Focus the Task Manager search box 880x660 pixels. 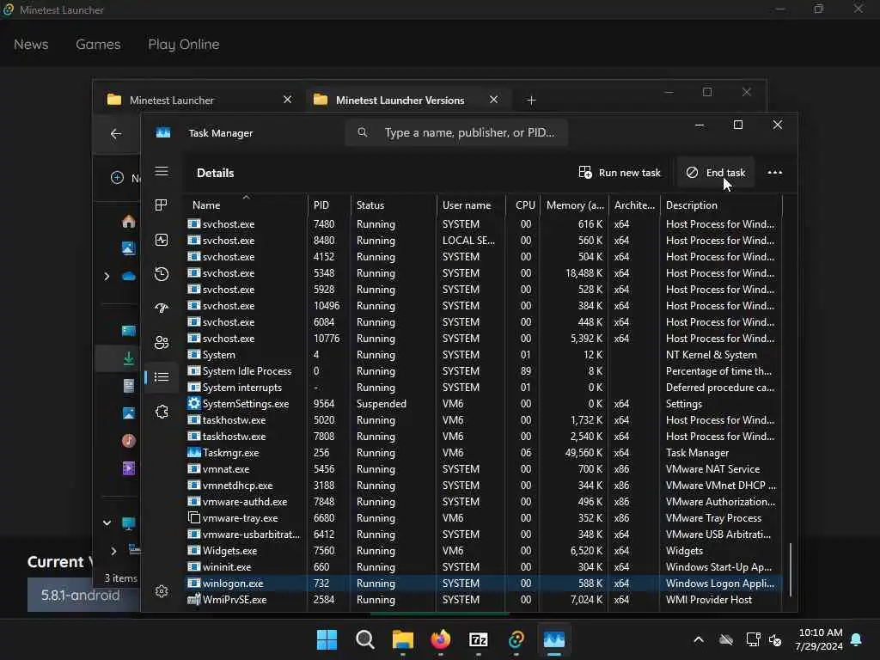(457, 132)
